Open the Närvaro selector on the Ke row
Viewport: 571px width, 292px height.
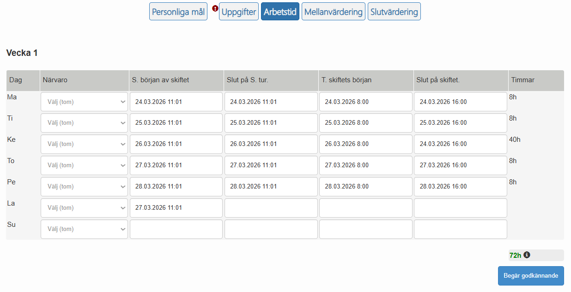click(x=84, y=144)
